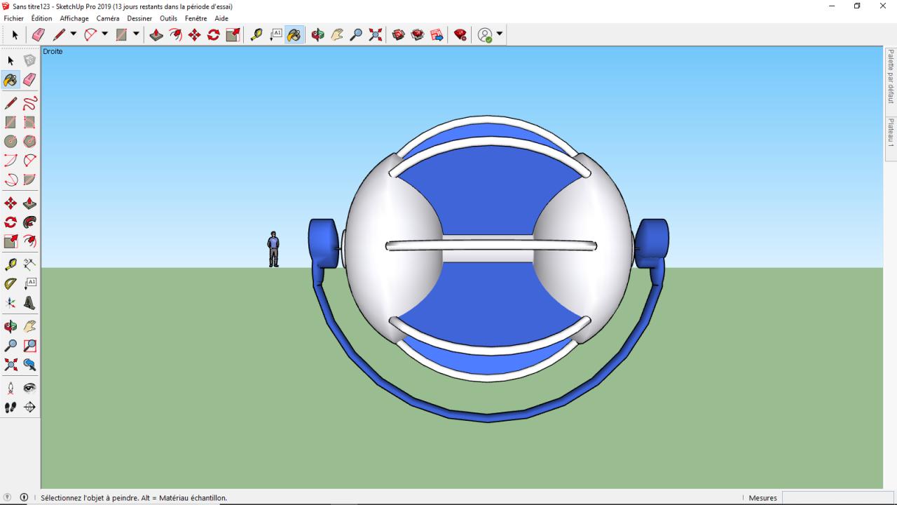The image size is (897, 505).
Task: Select the Polygon tool
Action: point(29,142)
